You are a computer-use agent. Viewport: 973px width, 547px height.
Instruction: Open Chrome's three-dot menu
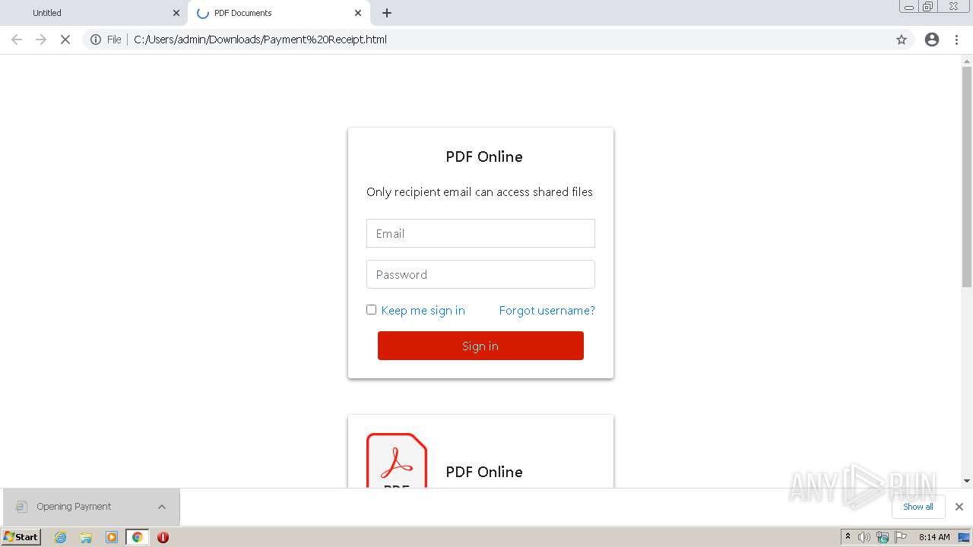[x=957, y=40]
